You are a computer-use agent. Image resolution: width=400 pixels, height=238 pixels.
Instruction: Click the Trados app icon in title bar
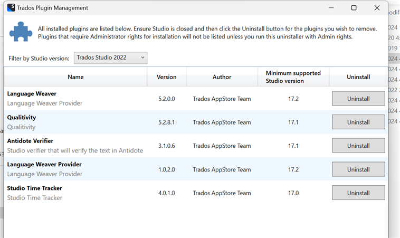(x=11, y=8)
